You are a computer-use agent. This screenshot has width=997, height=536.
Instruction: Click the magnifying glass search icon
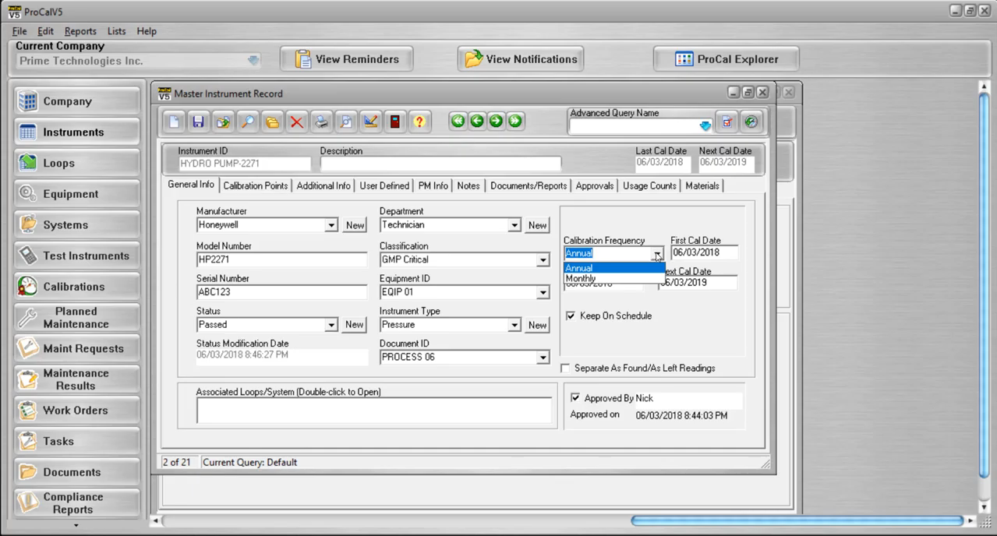tap(247, 122)
